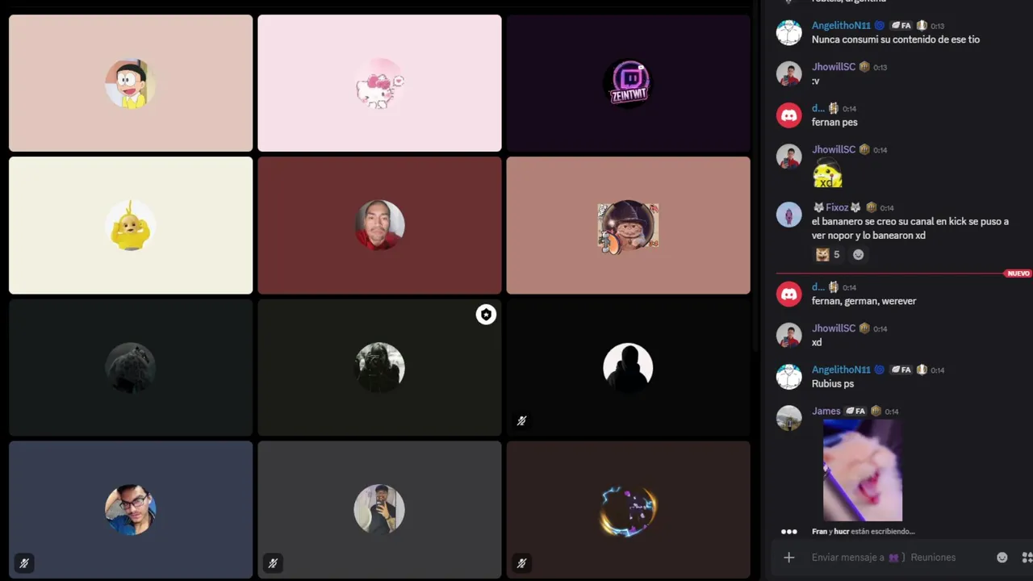This screenshot has height=581, width=1033.
Task: Click role badge beside Fixoz name
Action: pyautogui.click(x=871, y=207)
